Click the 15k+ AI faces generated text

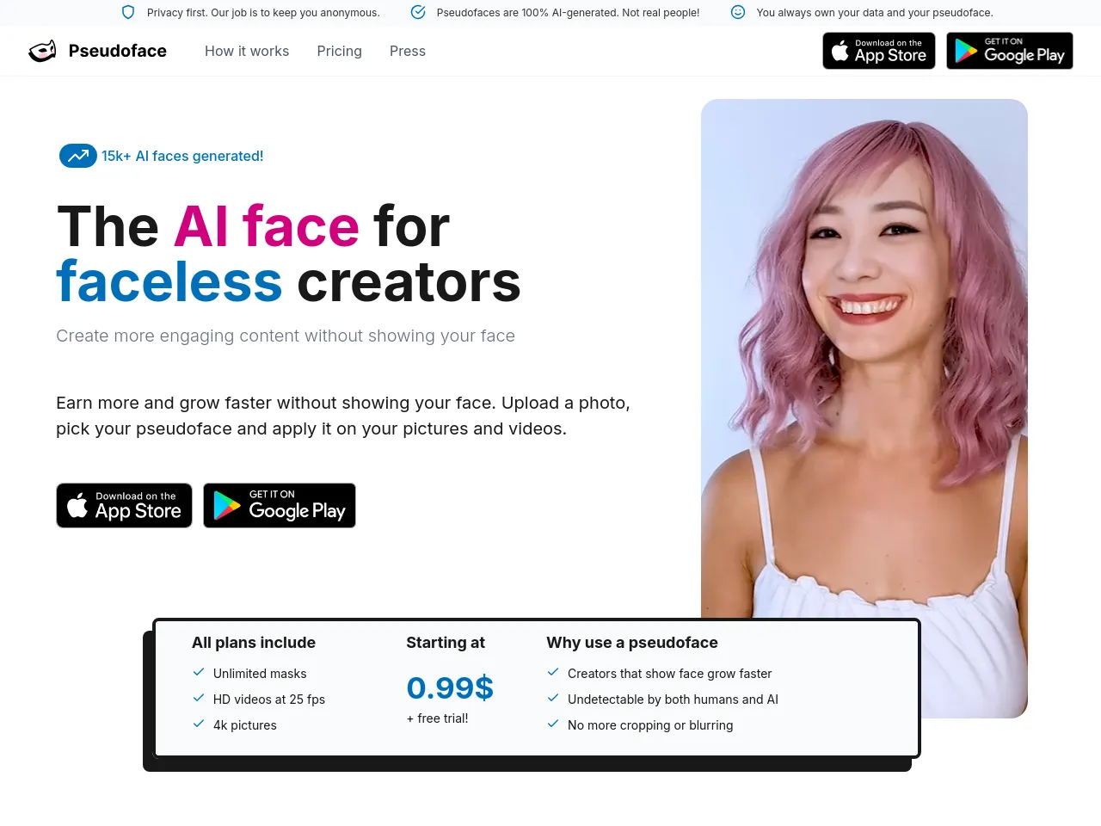coord(182,156)
